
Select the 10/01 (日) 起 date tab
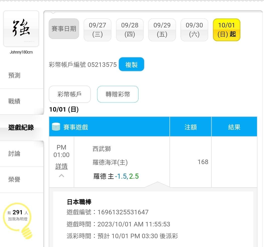coord(227,30)
